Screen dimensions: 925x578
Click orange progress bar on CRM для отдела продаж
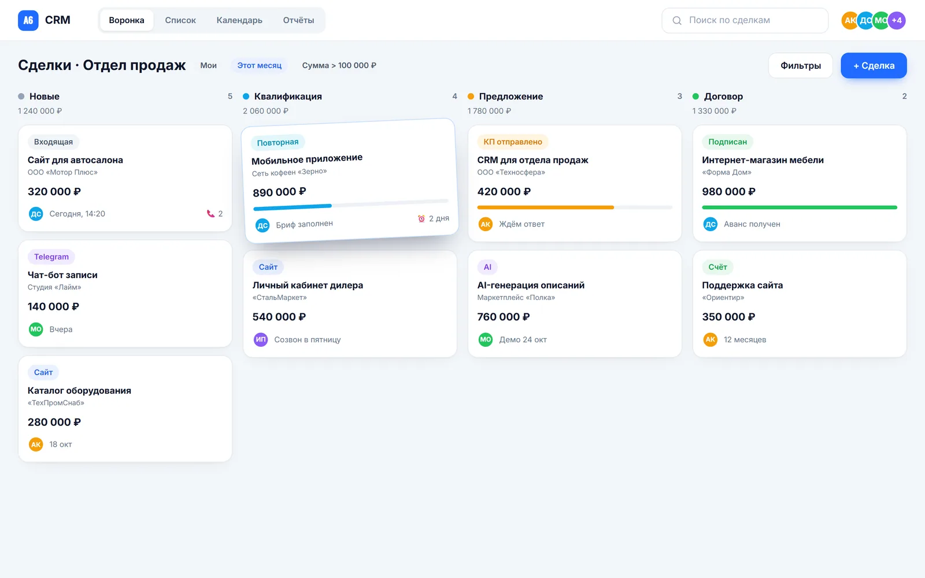point(575,207)
